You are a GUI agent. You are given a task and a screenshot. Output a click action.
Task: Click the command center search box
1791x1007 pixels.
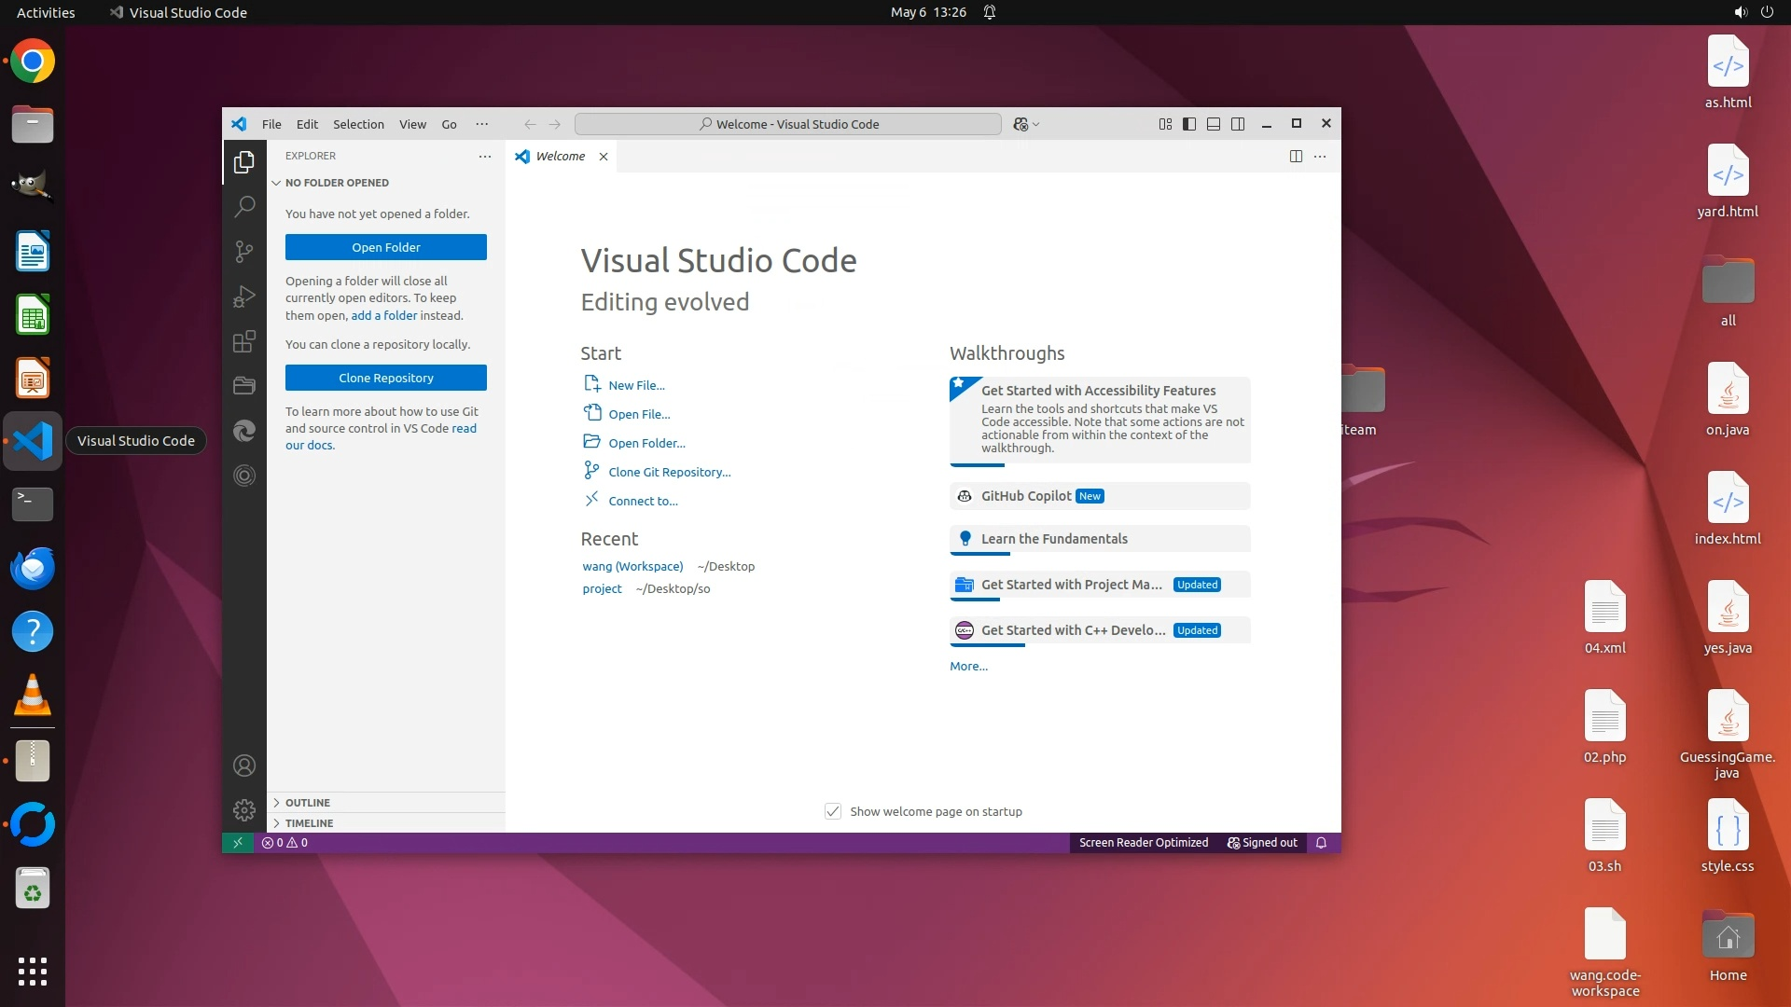[x=788, y=124]
